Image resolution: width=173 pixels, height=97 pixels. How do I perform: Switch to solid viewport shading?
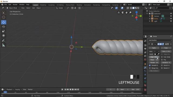click(133, 8)
